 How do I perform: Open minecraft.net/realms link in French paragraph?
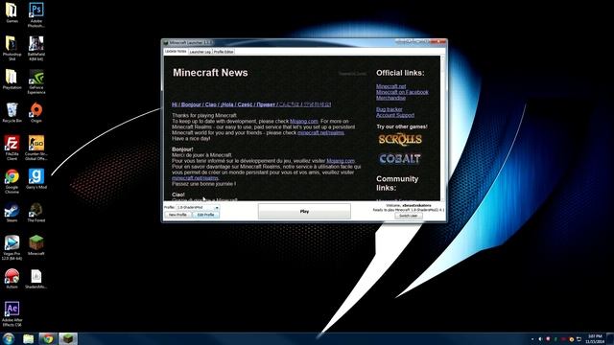195,178
